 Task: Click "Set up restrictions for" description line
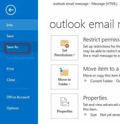coord(102,46)
